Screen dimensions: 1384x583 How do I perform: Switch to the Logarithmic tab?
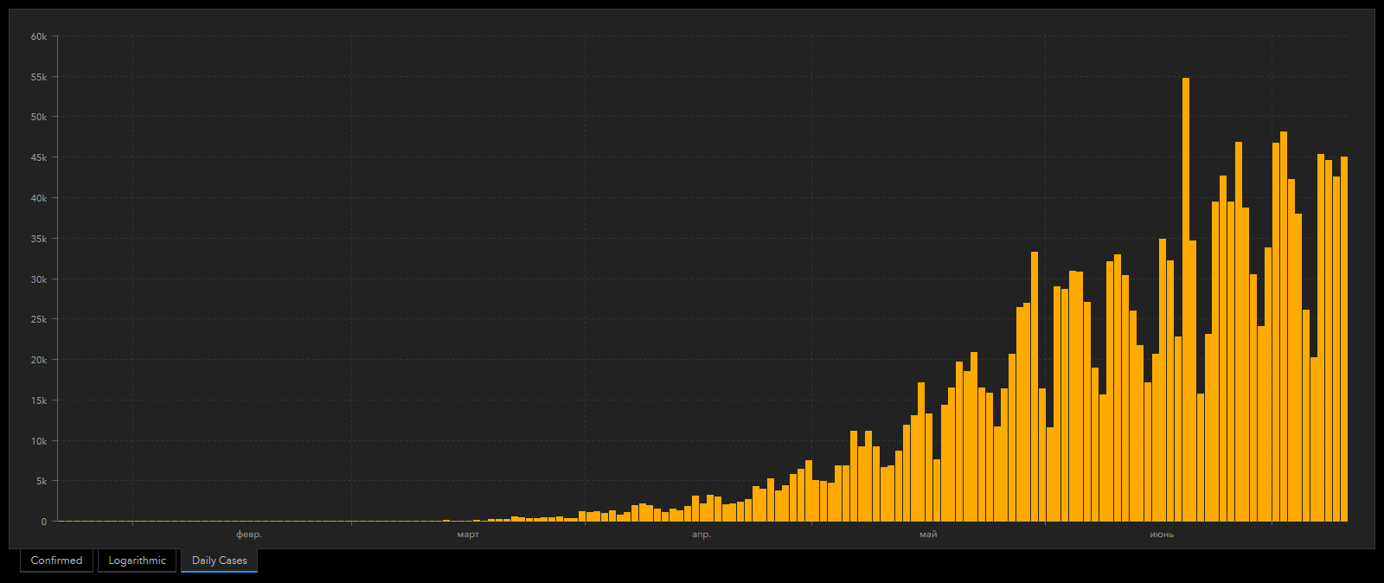coord(137,561)
